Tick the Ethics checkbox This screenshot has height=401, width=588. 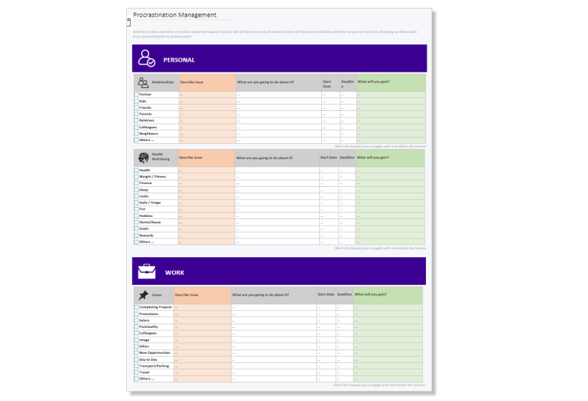click(136, 347)
